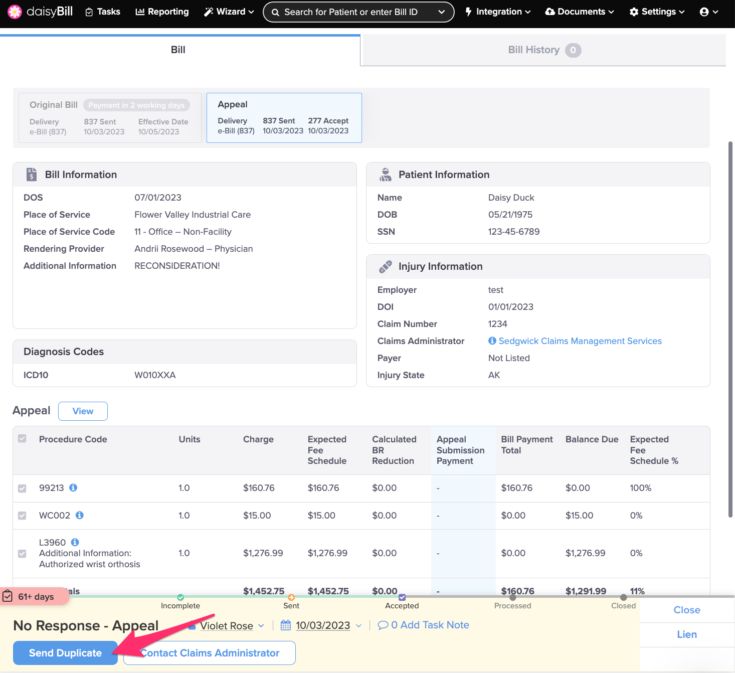Click the user account icon
The height and width of the screenshot is (673, 735).
pyautogui.click(x=704, y=12)
